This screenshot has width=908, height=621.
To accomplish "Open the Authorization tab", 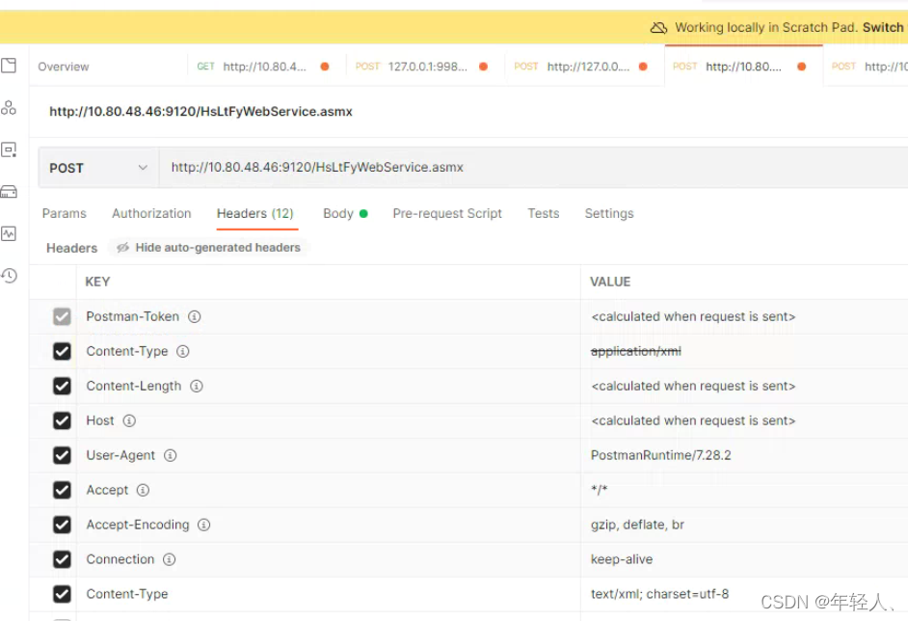I will tap(151, 213).
